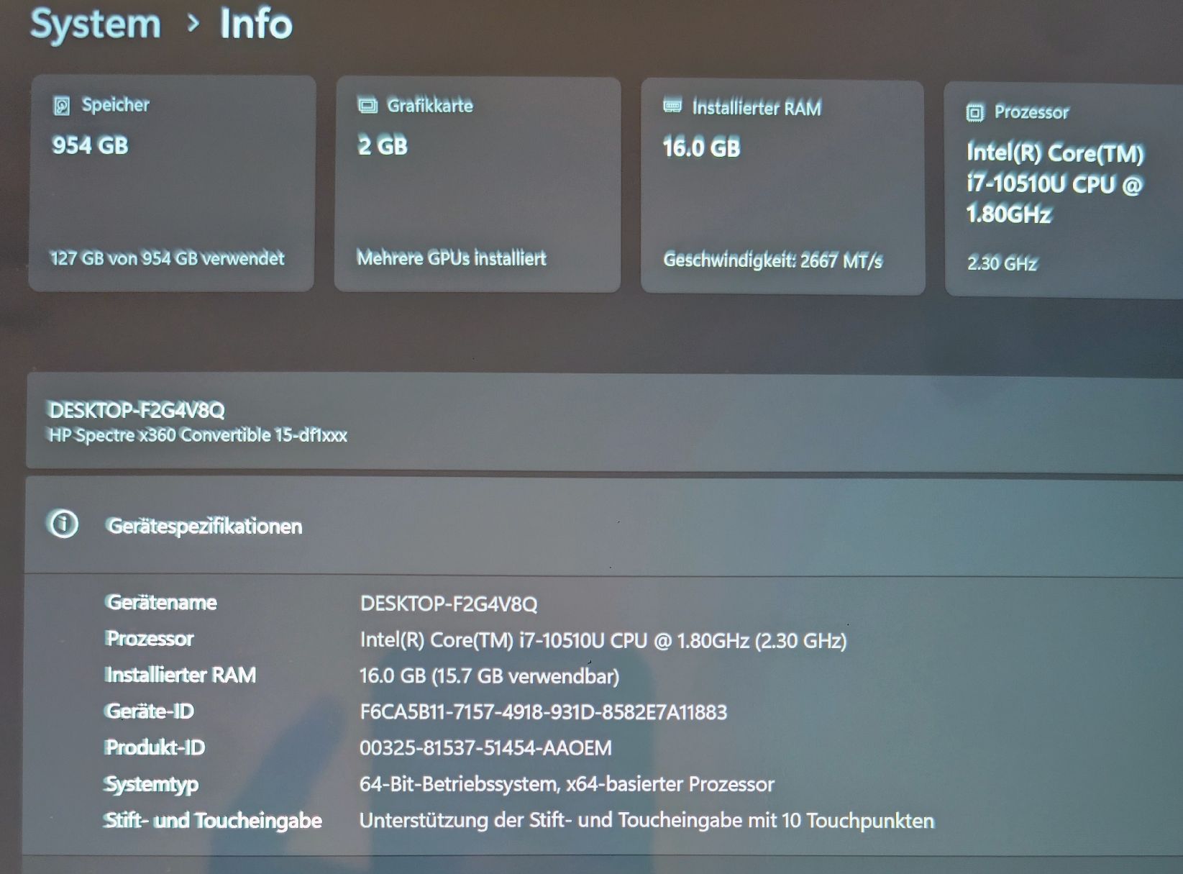Click Produkt-ID value 00325-81537-51454-AAOEM

pos(485,748)
